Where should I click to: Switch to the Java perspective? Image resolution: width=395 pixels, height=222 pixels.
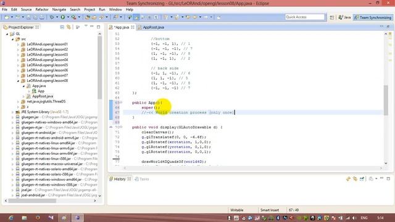pos(344,17)
